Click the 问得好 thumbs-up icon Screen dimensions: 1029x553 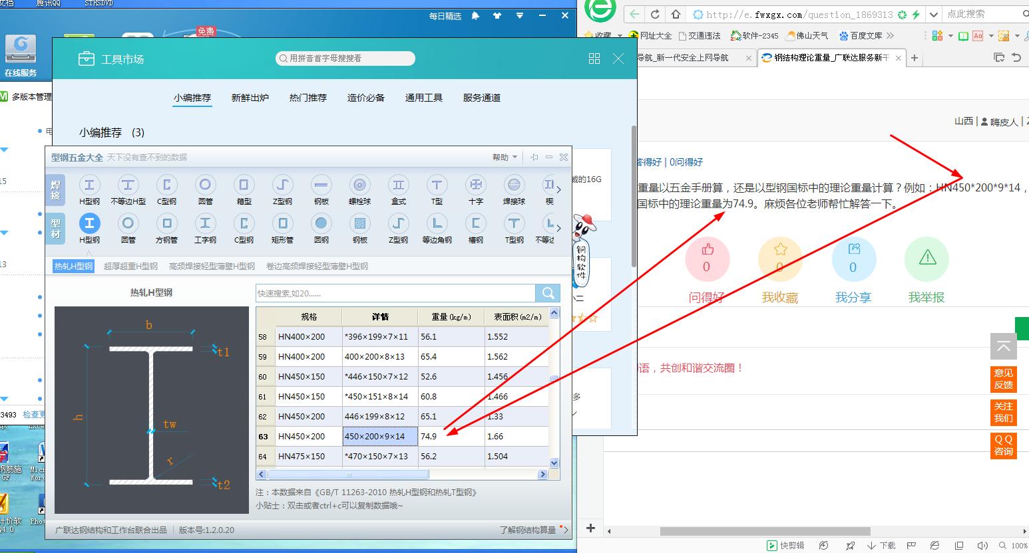(x=707, y=250)
